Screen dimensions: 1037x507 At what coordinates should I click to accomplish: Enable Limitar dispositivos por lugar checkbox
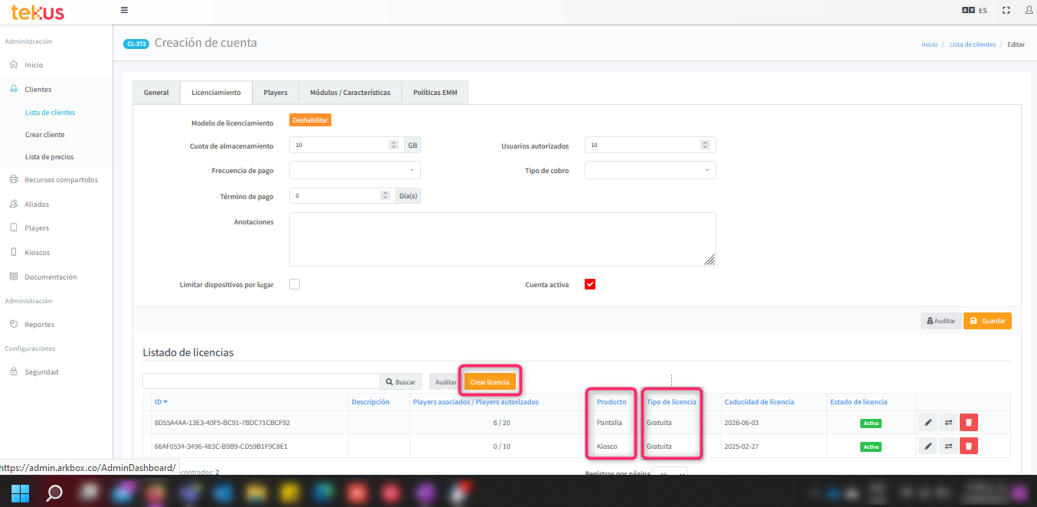[x=295, y=284]
